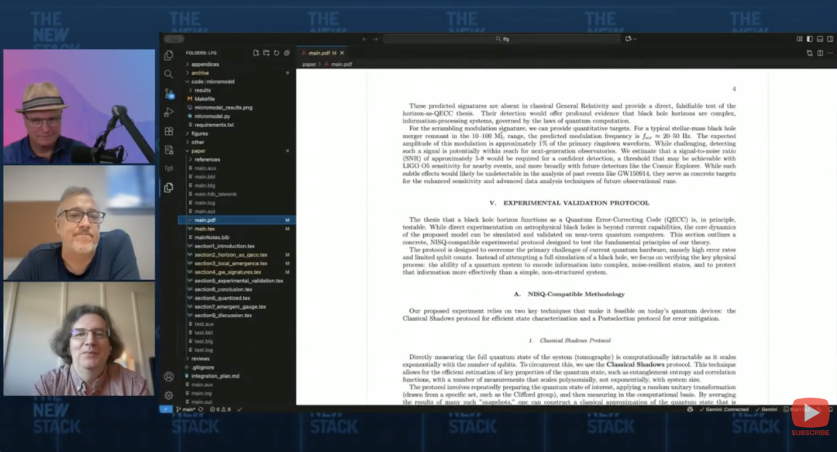The width and height of the screenshot is (837, 452).
Task: Click the YouTube Subscribe button
Action: point(810,418)
